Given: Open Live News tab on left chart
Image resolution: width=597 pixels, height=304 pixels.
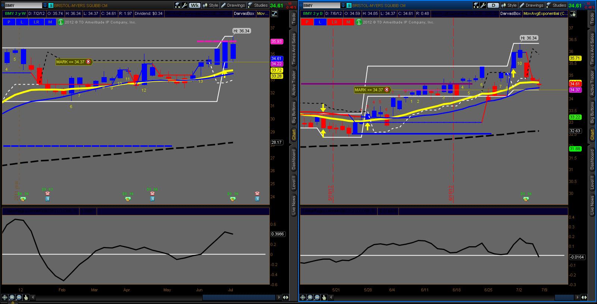Looking at the screenshot, I should tap(294, 205).
